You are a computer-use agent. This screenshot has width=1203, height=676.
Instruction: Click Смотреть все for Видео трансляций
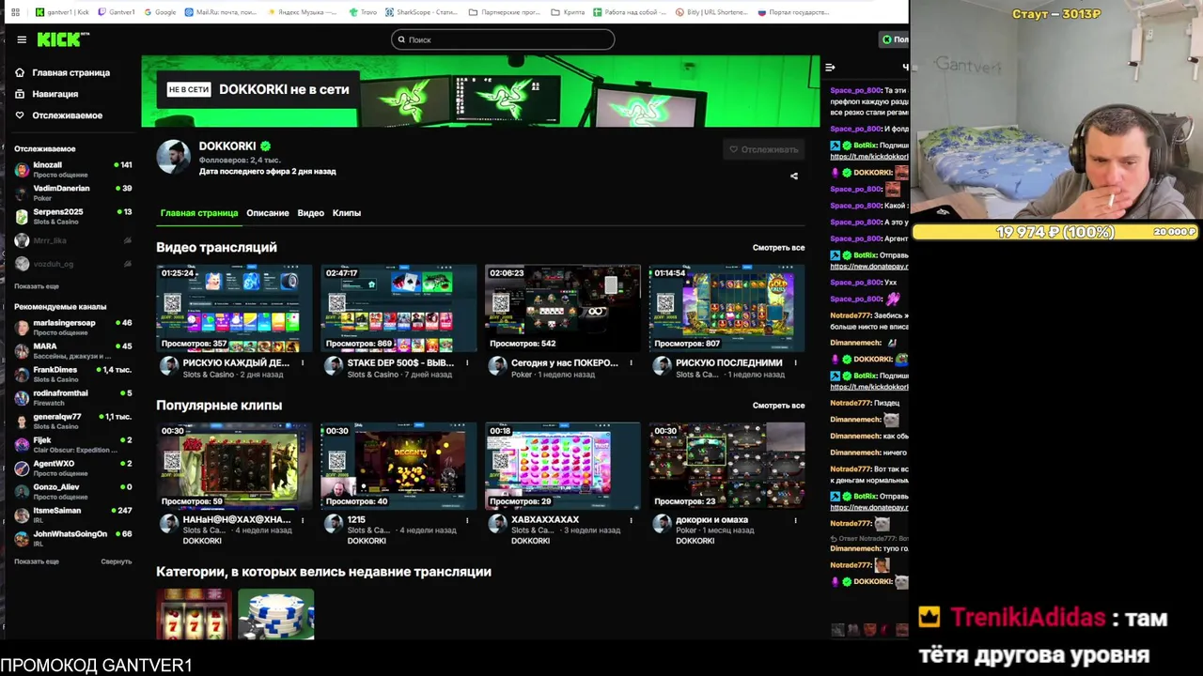(x=778, y=248)
